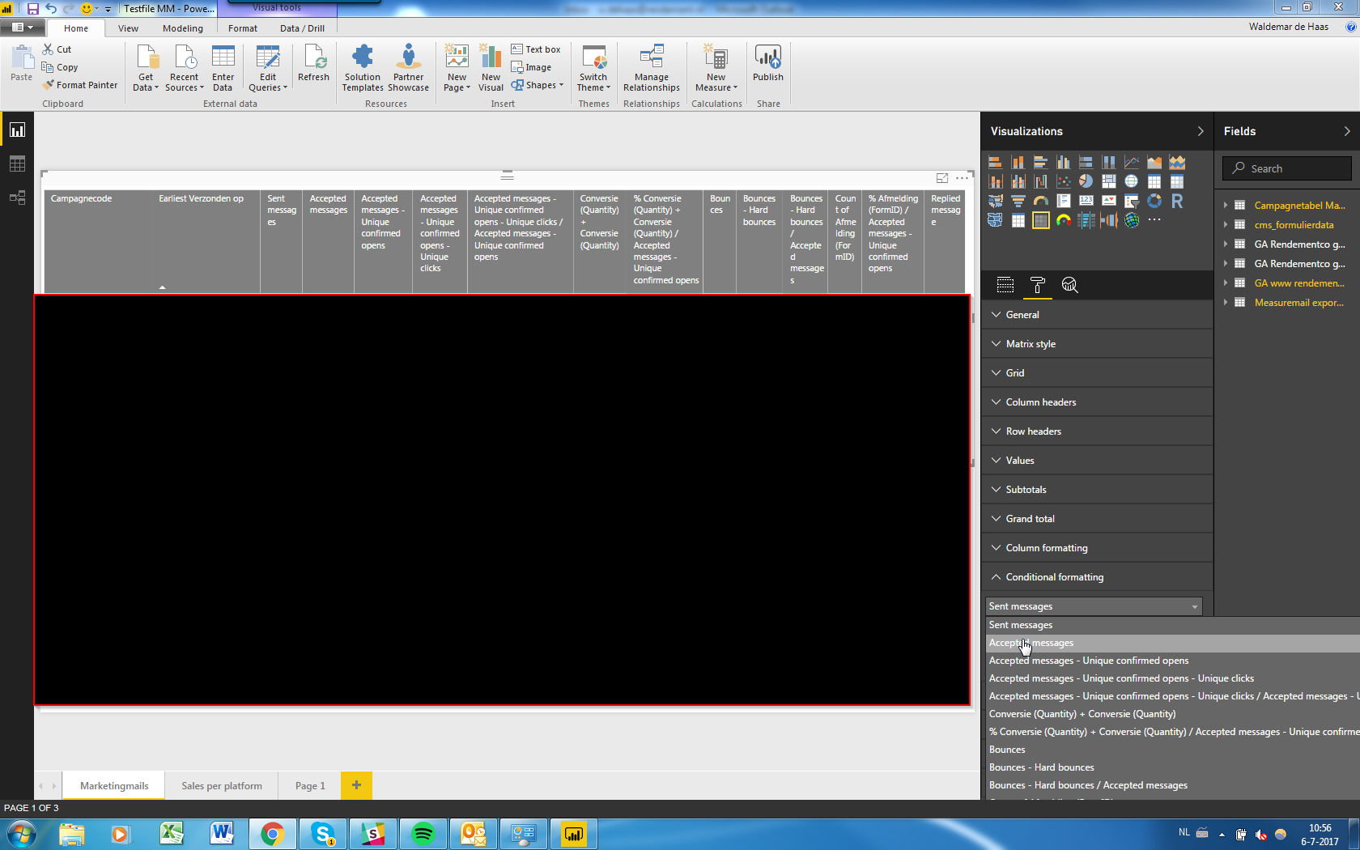This screenshot has width=1360, height=850.
Task: Open the Analytics magnifier pane
Action: pyautogui.click(x=1069, y=285)
